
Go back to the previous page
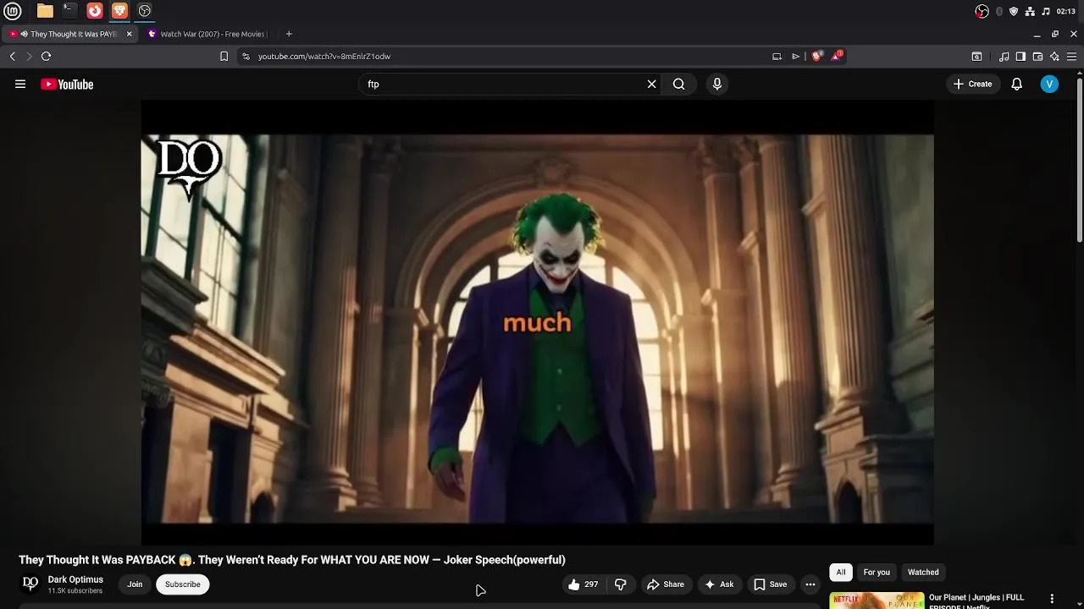coord(12,57)
